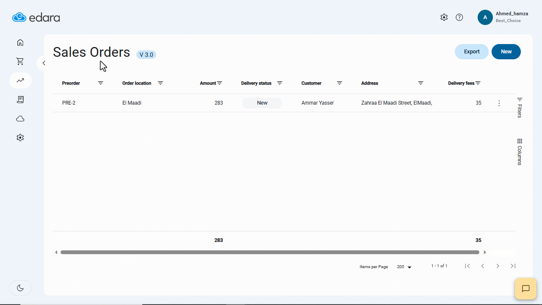Click the New button

pos(506,52)
